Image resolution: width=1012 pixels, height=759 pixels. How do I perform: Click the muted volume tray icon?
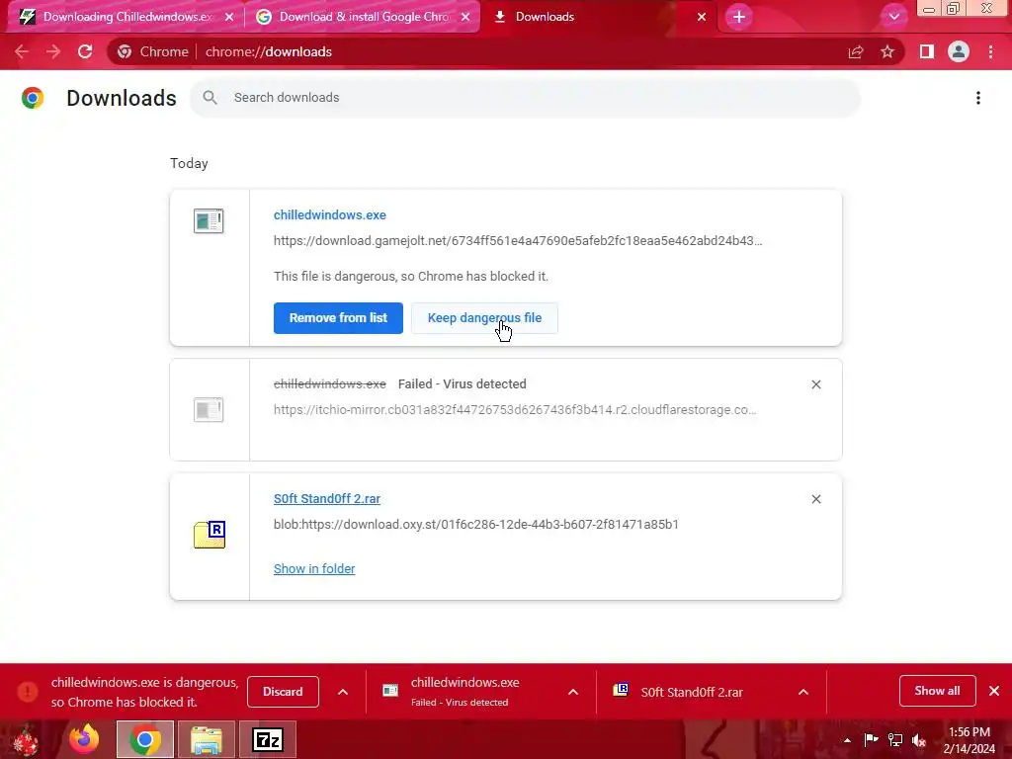[919, 739]
